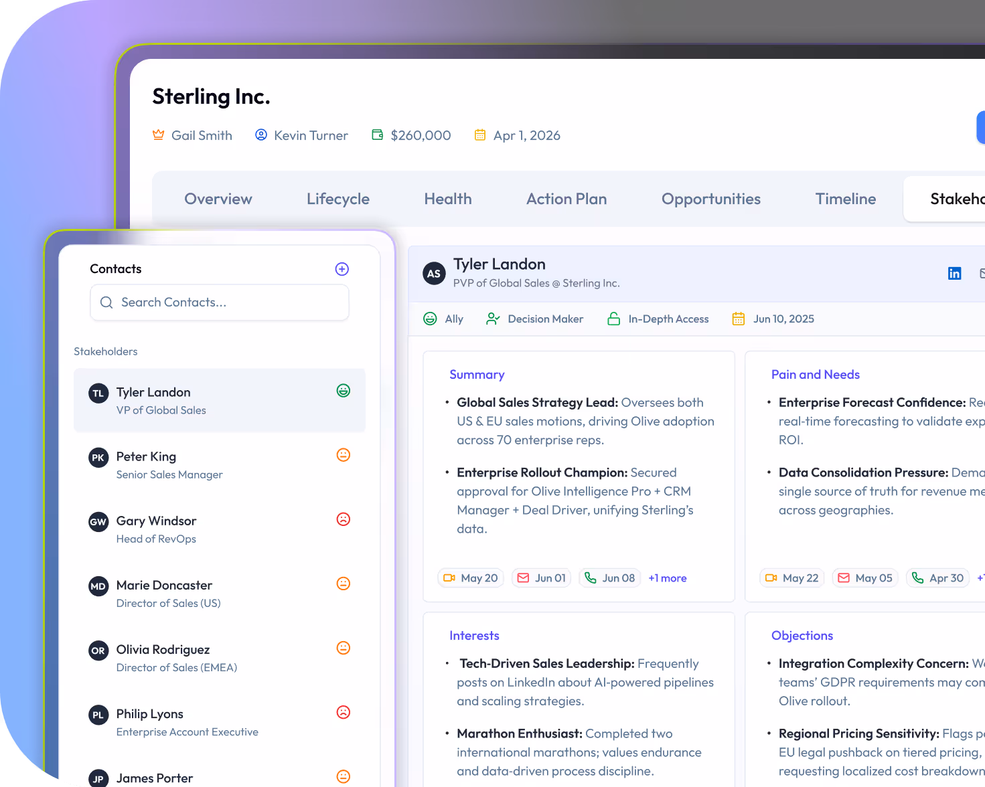Open the May 20 video meeting chip in Summary
The height and width of the screenshot is (787, 985).
coord(471,578)
